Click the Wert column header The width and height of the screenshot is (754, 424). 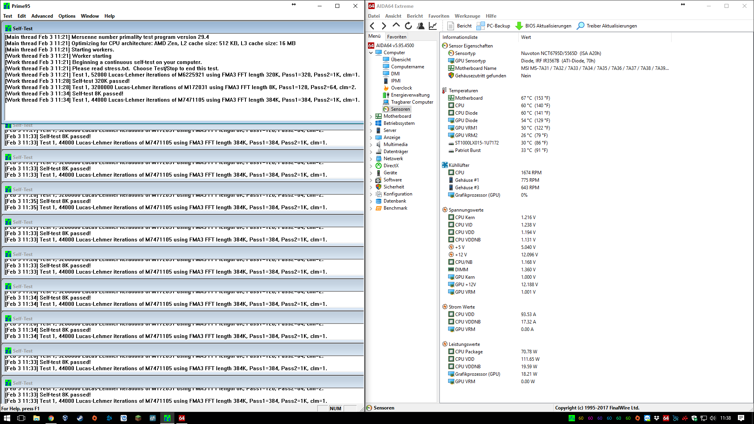pyautogui.click(x=526, y=37)
